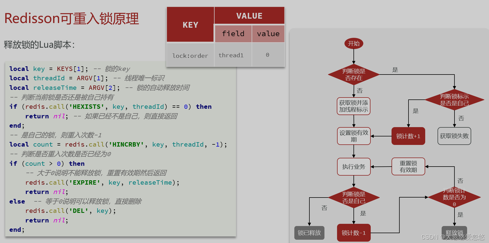
Task: Click the final 'end;' line
Action: 17,230
